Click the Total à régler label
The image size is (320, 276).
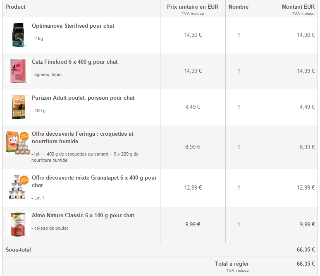(232, 264)
